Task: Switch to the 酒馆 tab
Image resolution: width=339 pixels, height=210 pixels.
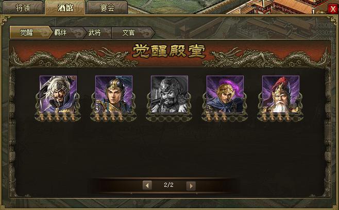Action: coord(65,8)
